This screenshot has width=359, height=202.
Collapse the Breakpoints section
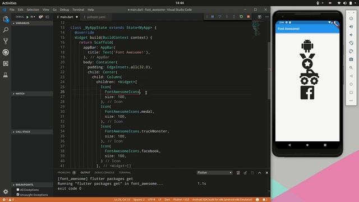pos(32,185)
